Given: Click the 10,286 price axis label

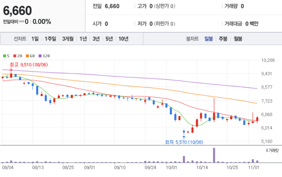Looking at the screenshot, I should [x=268, y=60].
